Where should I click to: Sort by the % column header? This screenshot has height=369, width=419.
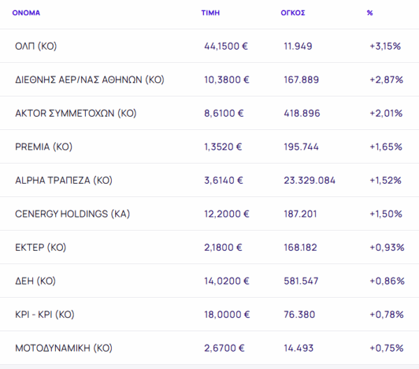click(370, 13)
